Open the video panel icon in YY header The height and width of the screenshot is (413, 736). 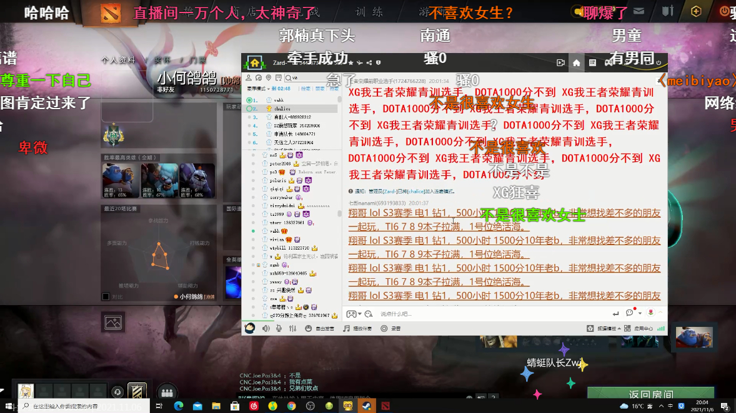[x=560, y=63]
